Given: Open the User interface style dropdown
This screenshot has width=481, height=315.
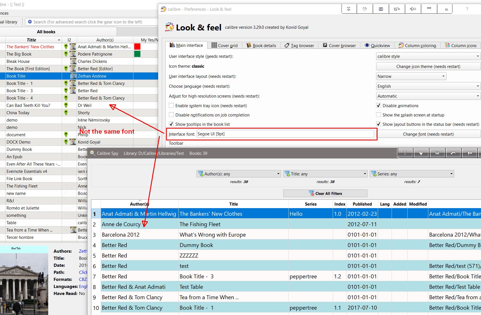Looking at the screenshot, I should coord(428,56).
